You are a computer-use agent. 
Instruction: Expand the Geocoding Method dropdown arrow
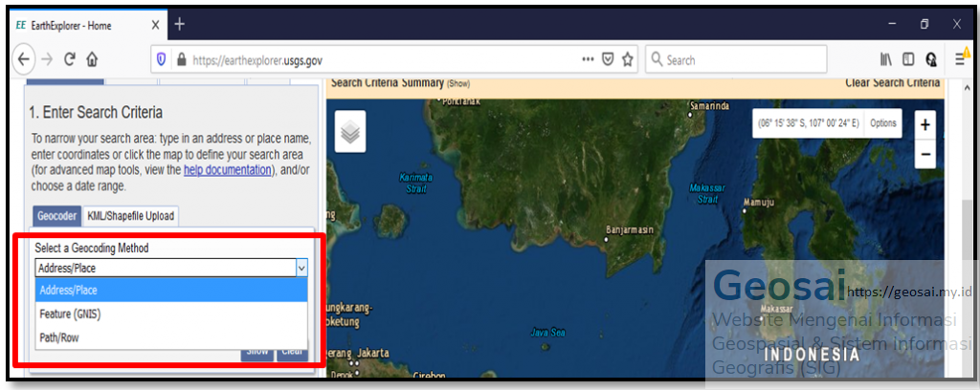[x=301, y=268]
